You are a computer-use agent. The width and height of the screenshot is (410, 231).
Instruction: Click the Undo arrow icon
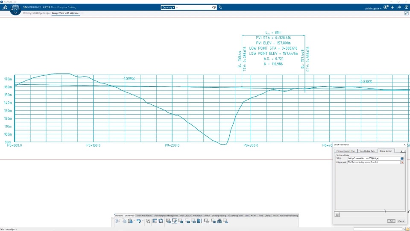[138, 221]
